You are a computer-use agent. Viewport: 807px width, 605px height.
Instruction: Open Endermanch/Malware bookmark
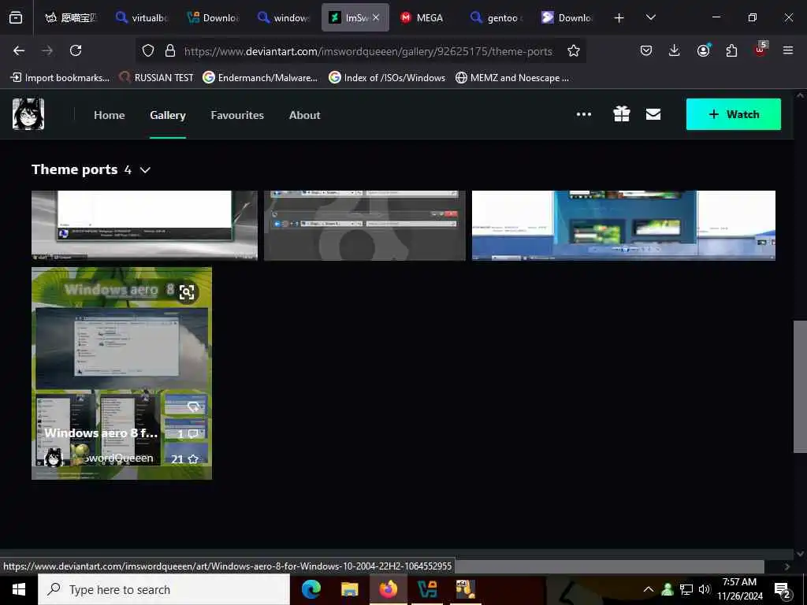[x=260, y=78]
